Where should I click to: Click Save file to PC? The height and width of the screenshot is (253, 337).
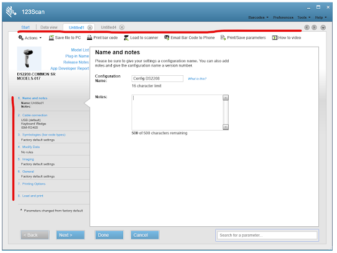[65, 38]
